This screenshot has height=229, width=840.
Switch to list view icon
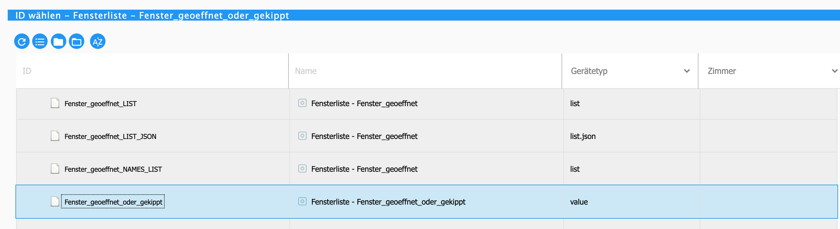(x=40, y=41)
